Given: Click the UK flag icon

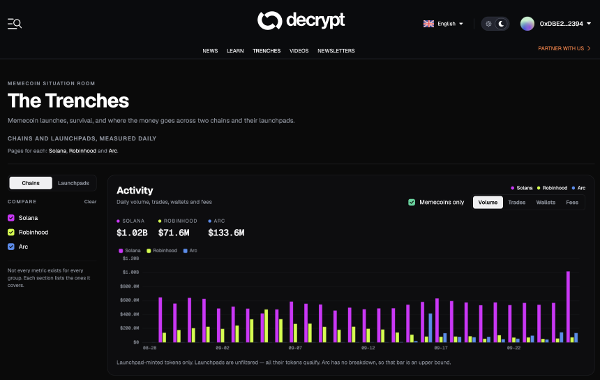Looking at the screenshot, I should (x=428, y=24).
